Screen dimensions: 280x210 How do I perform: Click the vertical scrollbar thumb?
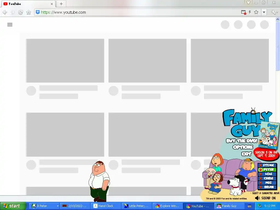[x=278, y=46]
